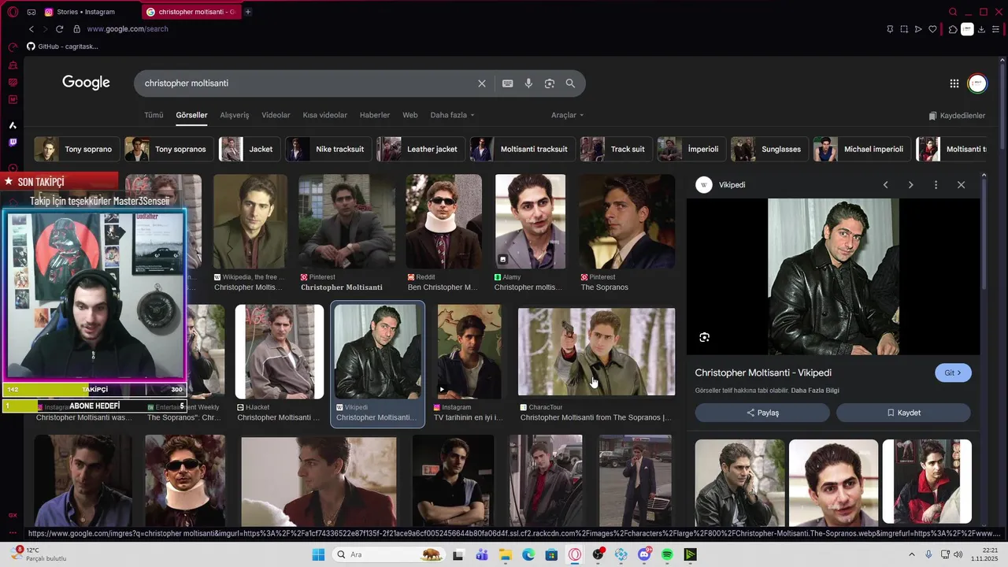
Task: Show previous image in the preview panel
Action: point(885,185)
